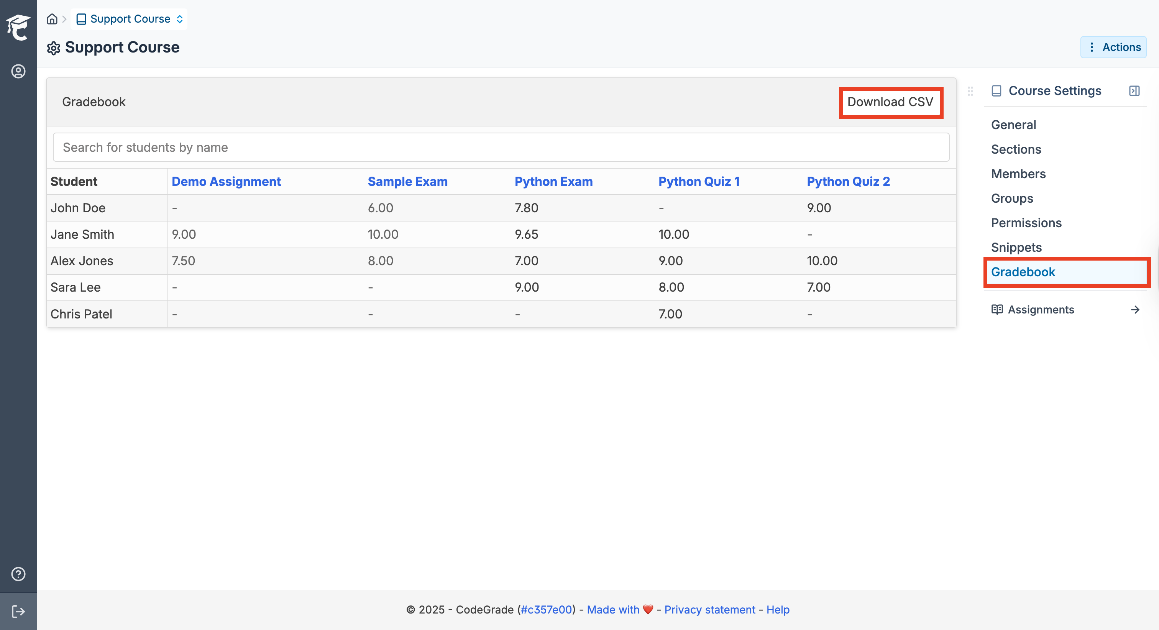Expand Assignments with the arrow

click(1135, 310)
